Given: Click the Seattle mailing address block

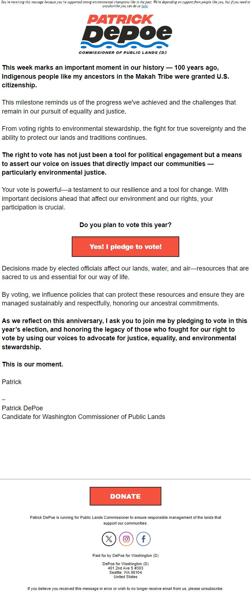Looking at the screenshot, I should (x=126, y=568).
